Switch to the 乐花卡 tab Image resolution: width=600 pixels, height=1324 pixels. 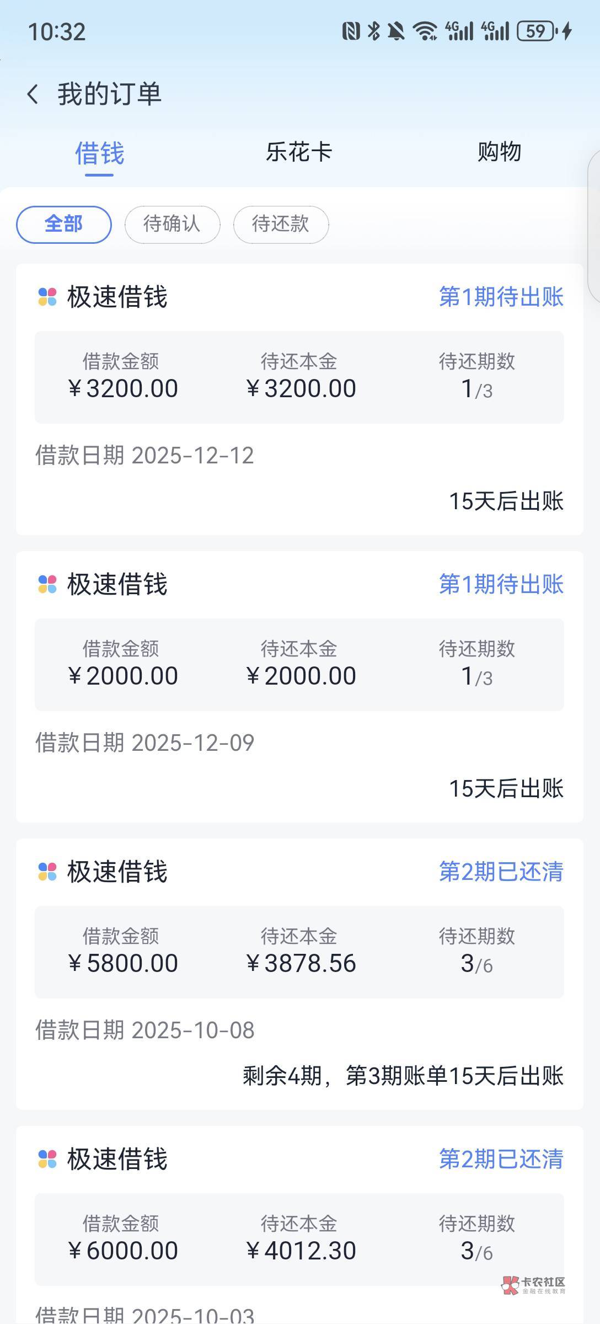pos(299,152)
